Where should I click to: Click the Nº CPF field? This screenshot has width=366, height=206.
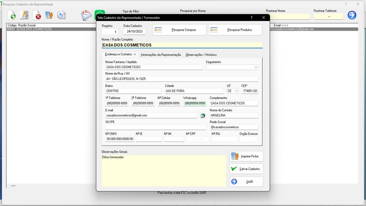tap(198, 139)
